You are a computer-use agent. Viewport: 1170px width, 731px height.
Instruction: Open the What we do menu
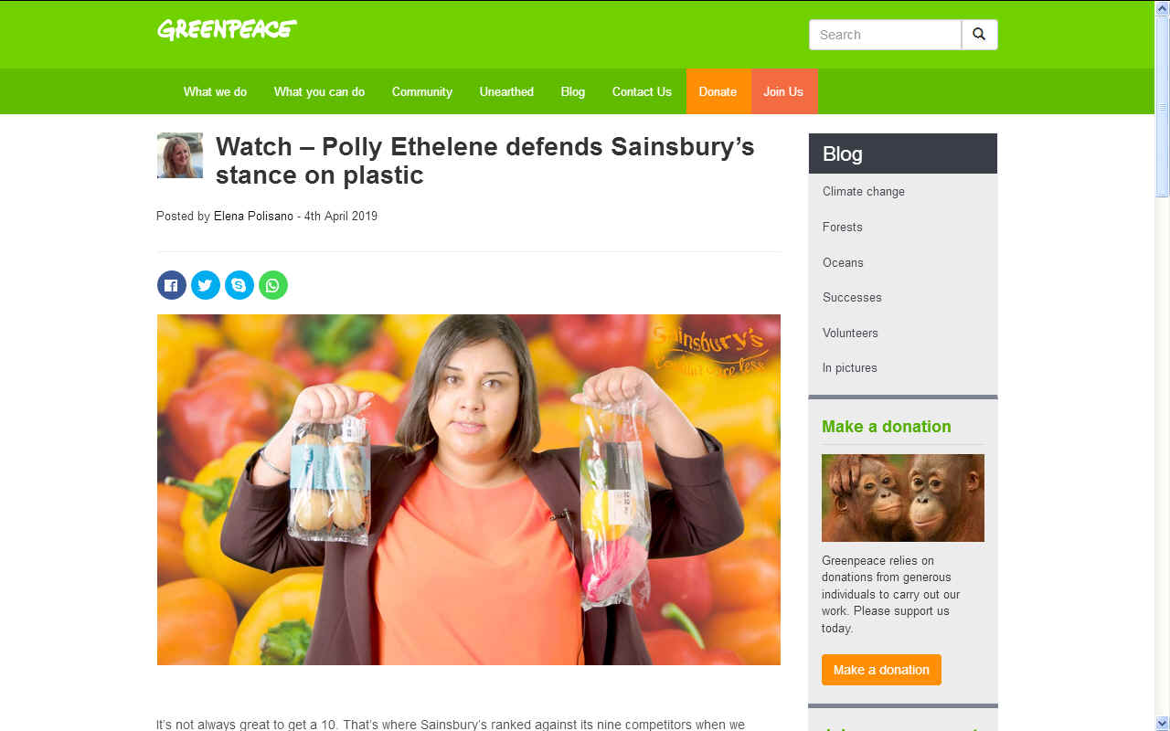[215, 91]
